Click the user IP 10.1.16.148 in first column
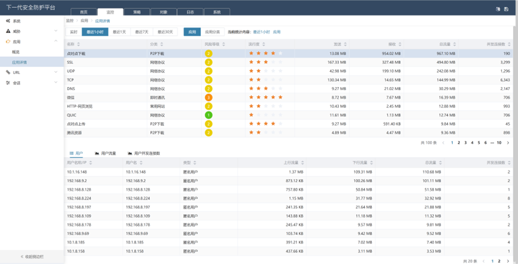The image size is (518, 264). [x=77, y=172]
